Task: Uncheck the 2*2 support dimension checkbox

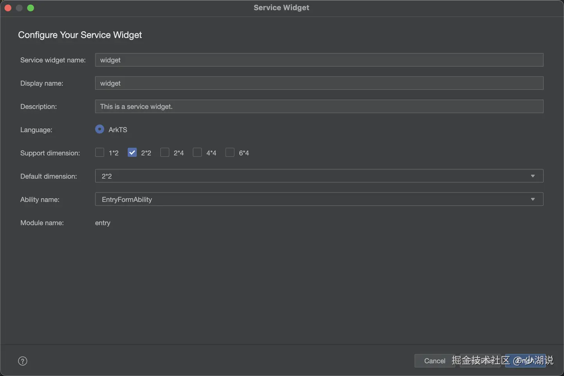Action: [132, 153]
